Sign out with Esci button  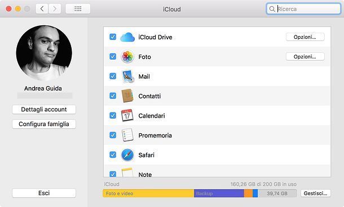pos(44,193)
